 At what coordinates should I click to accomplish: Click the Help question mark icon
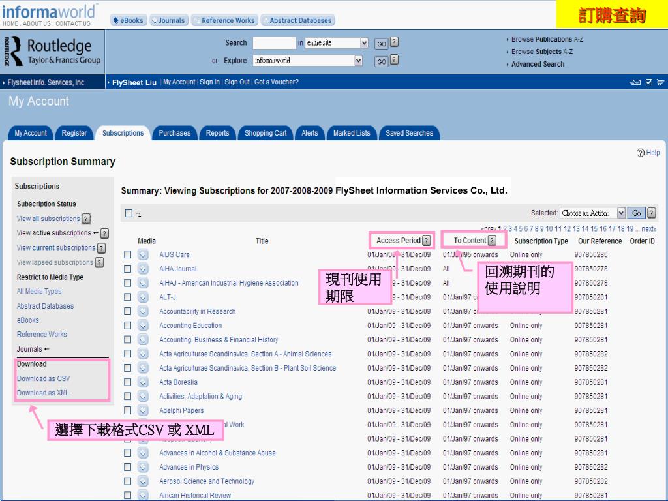(641, 153)
